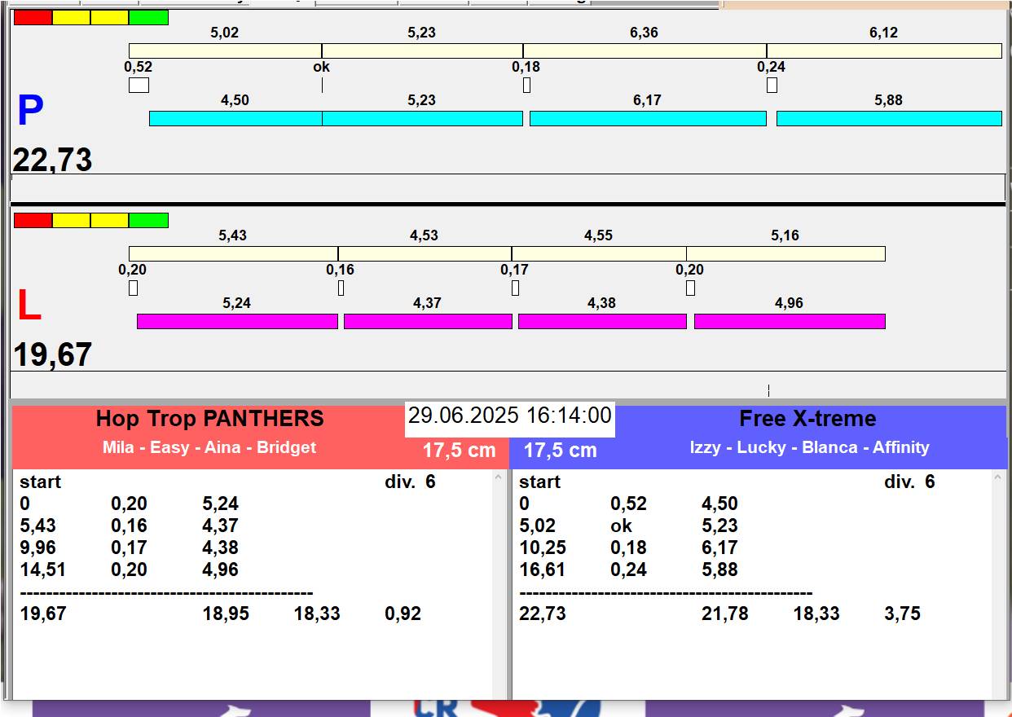Click the Hop Trop PANTHERS team header

(x=209, y=419)
